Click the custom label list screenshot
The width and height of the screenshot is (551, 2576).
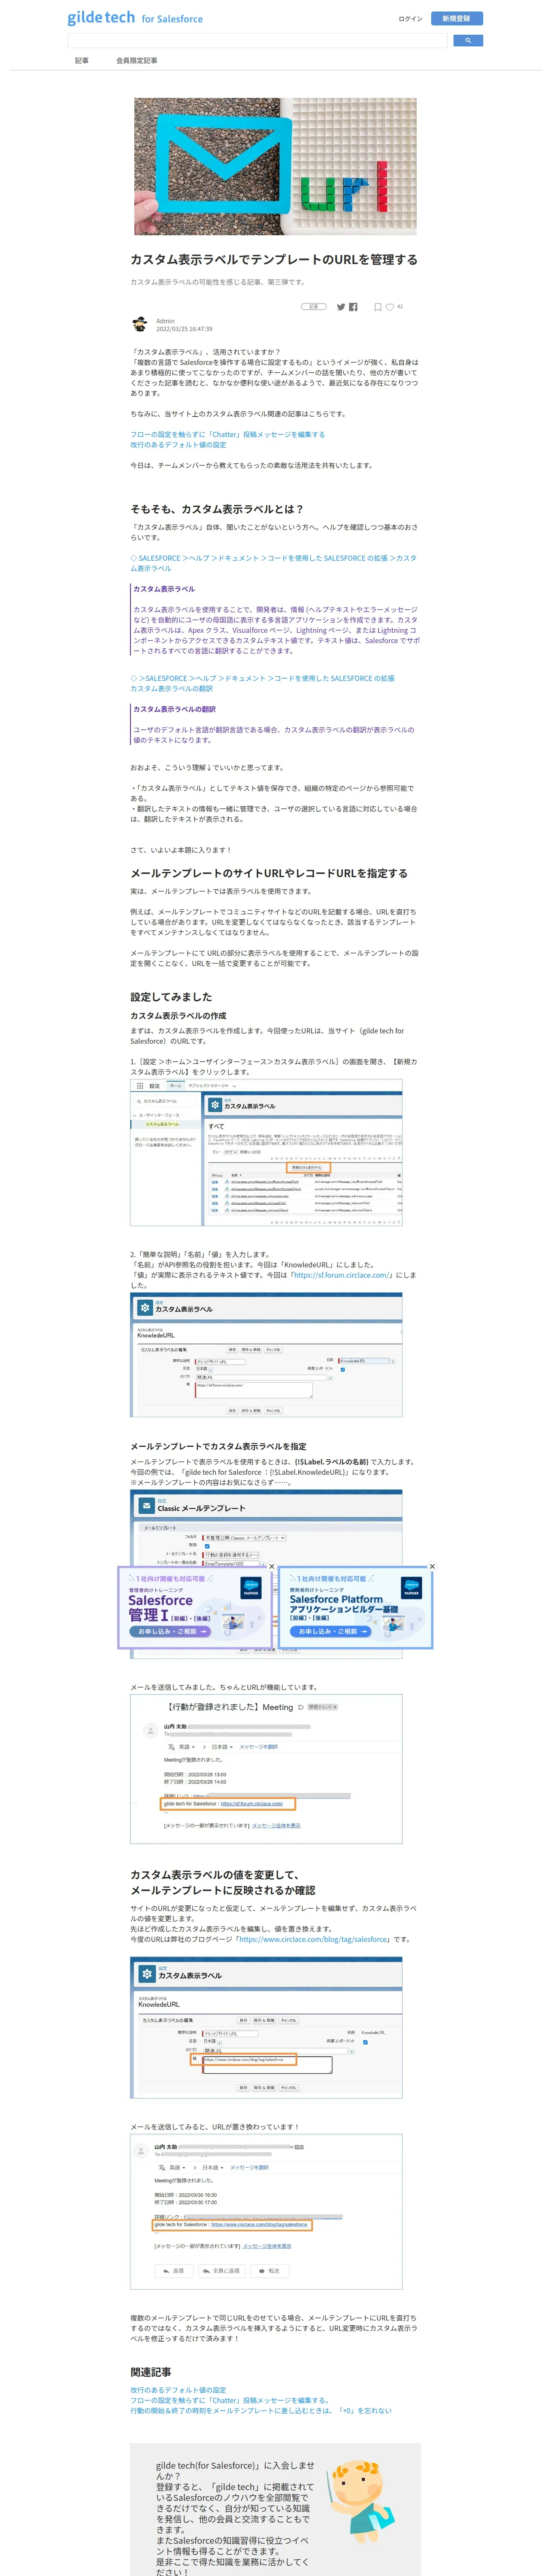[x=266, y=1152]
